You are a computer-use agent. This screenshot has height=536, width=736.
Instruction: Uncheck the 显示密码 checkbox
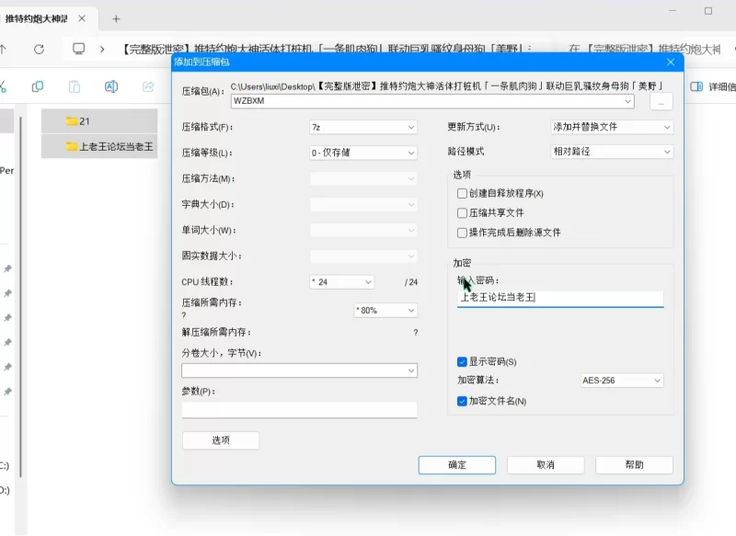pyautogui.click(x=462, y=361)
